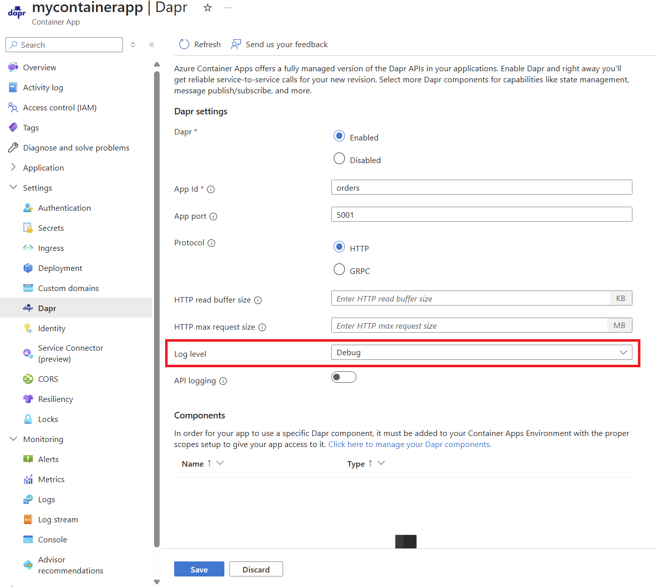Disable Dapr for the app

pos(339,159)
